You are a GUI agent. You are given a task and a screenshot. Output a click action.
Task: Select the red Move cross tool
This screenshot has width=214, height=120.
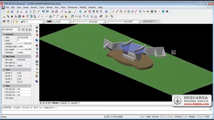point(23,16)
